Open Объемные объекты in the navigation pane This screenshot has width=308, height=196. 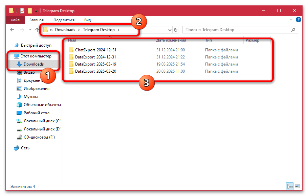42,105
